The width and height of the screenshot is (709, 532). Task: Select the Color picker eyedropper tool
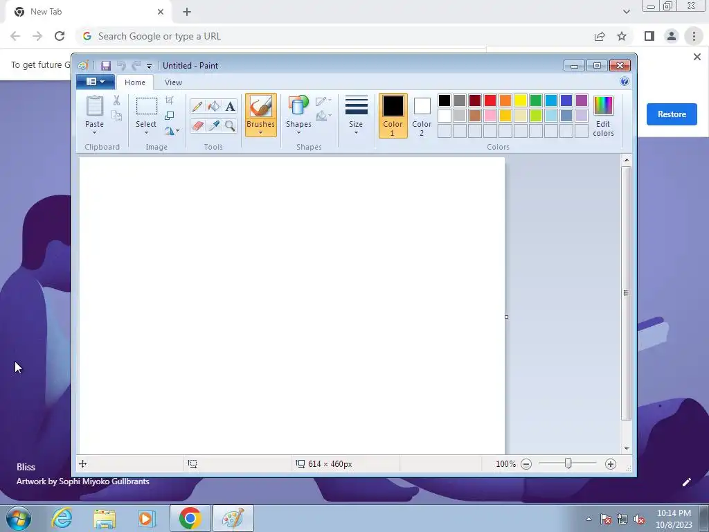coord(213,125)
